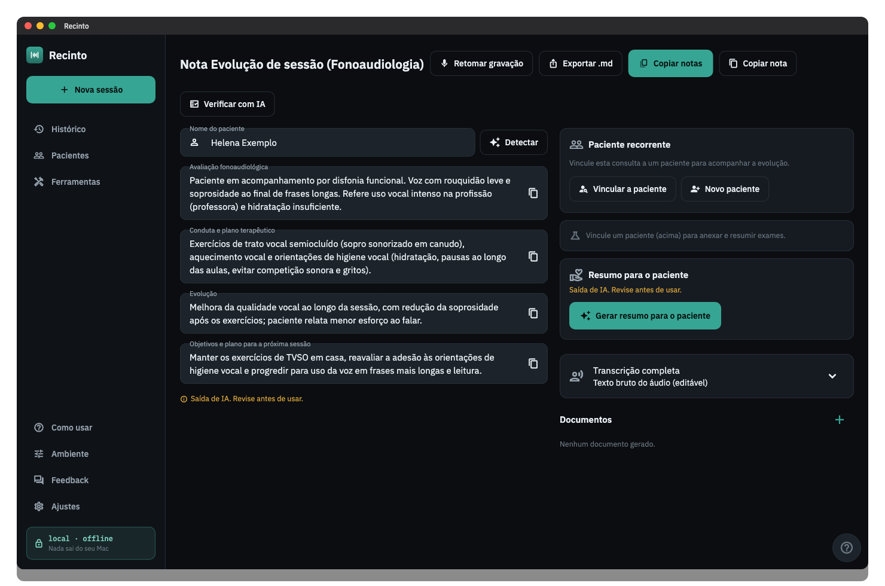Copy the Avaliação fonoaudiológica section

[533, 193]
